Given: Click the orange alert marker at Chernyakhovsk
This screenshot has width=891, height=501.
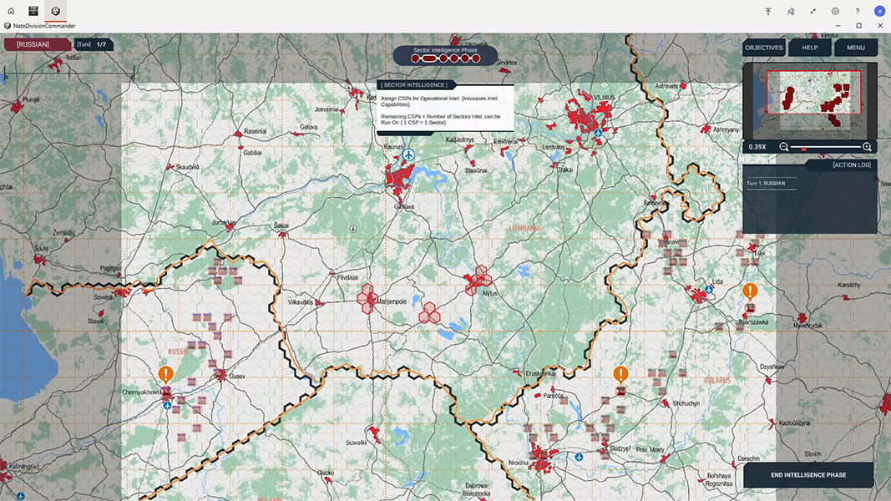Looking at the screenshot, I should [166, 375].
